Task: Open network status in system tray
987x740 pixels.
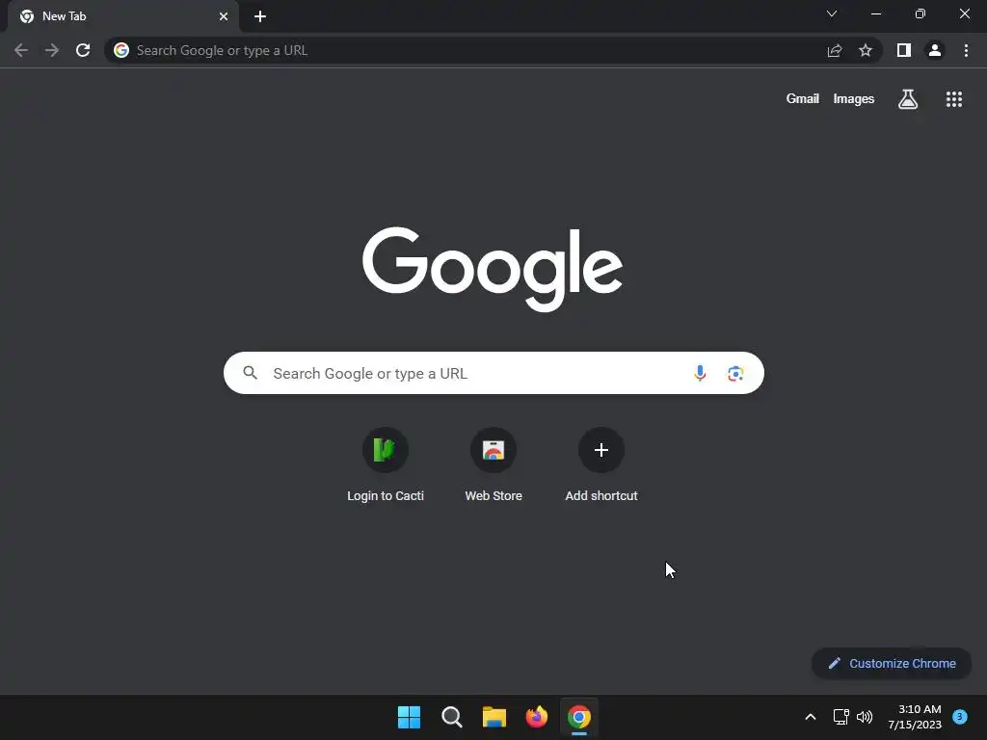Action: tap(840, 717)
